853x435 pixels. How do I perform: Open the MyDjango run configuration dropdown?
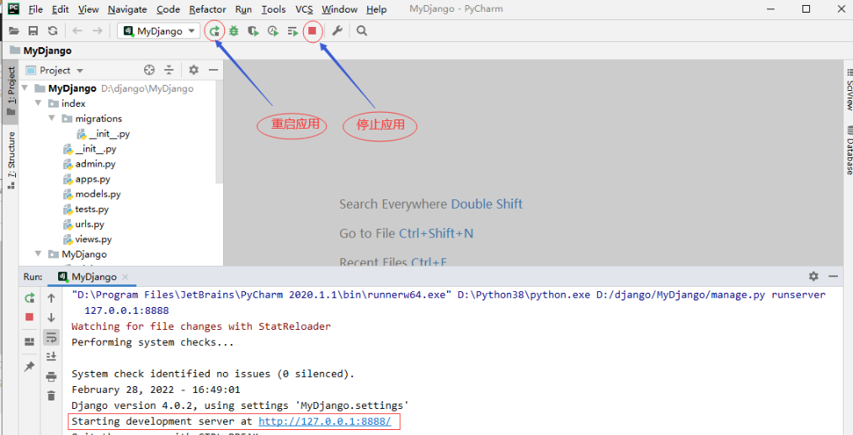click(x=159, y=31)
